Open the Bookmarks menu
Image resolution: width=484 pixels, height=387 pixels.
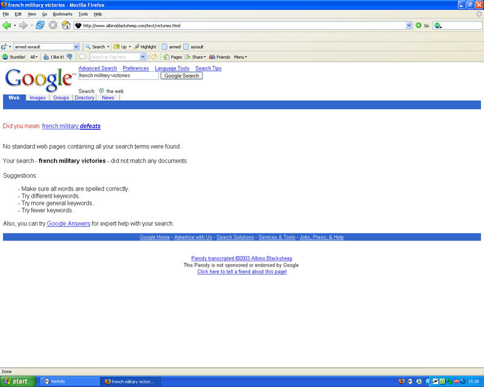[x=63, y=14]
